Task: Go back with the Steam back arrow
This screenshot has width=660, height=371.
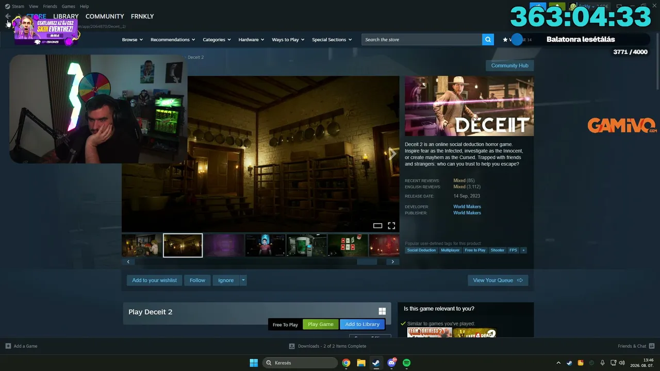Action: point(8,16)
